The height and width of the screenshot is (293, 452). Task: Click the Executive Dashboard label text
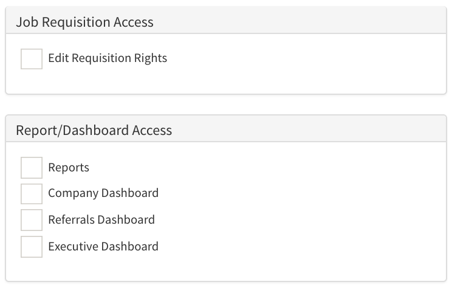[103, 246]
